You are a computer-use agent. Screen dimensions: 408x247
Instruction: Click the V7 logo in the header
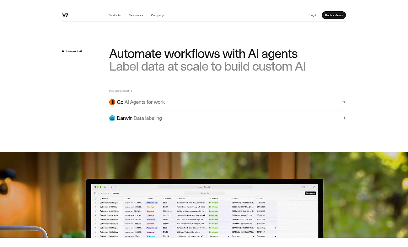click(65, 15)
